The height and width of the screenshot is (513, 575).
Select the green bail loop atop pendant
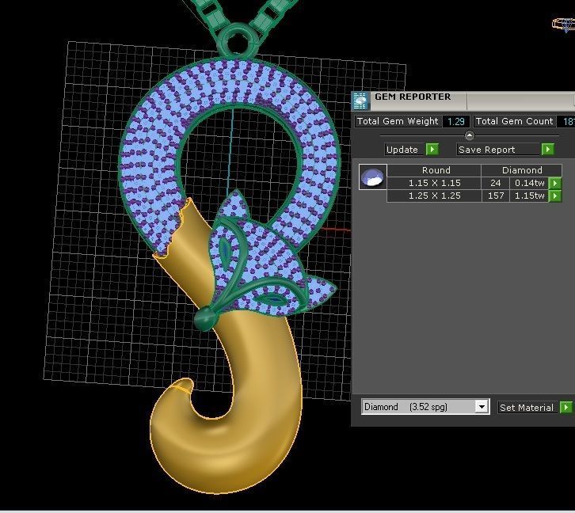(238, 41)
